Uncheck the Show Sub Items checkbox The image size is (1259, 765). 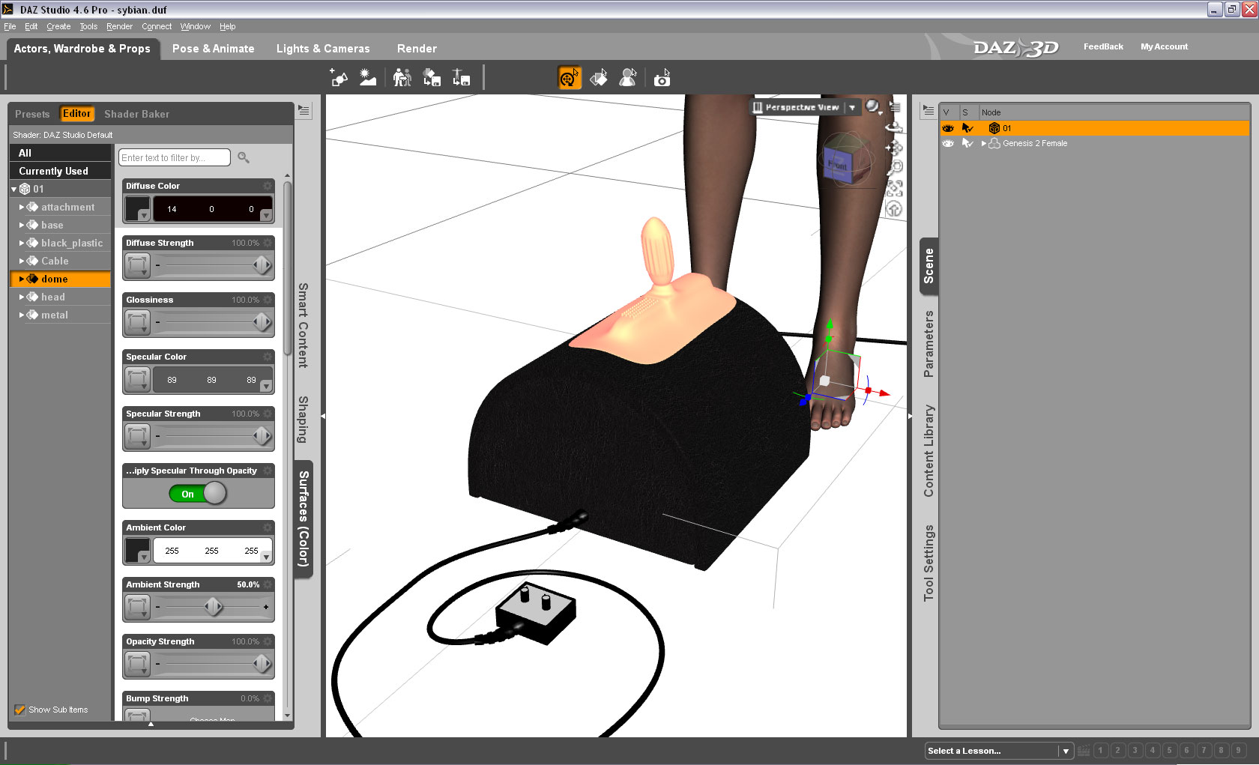pos(20,710)
